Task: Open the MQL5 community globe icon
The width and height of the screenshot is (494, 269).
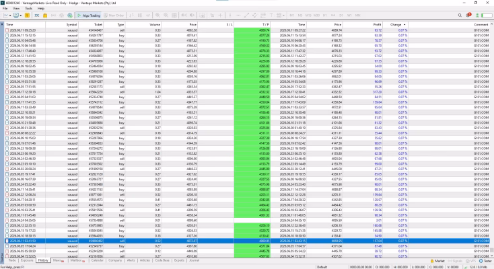Action: coord(69,15)
